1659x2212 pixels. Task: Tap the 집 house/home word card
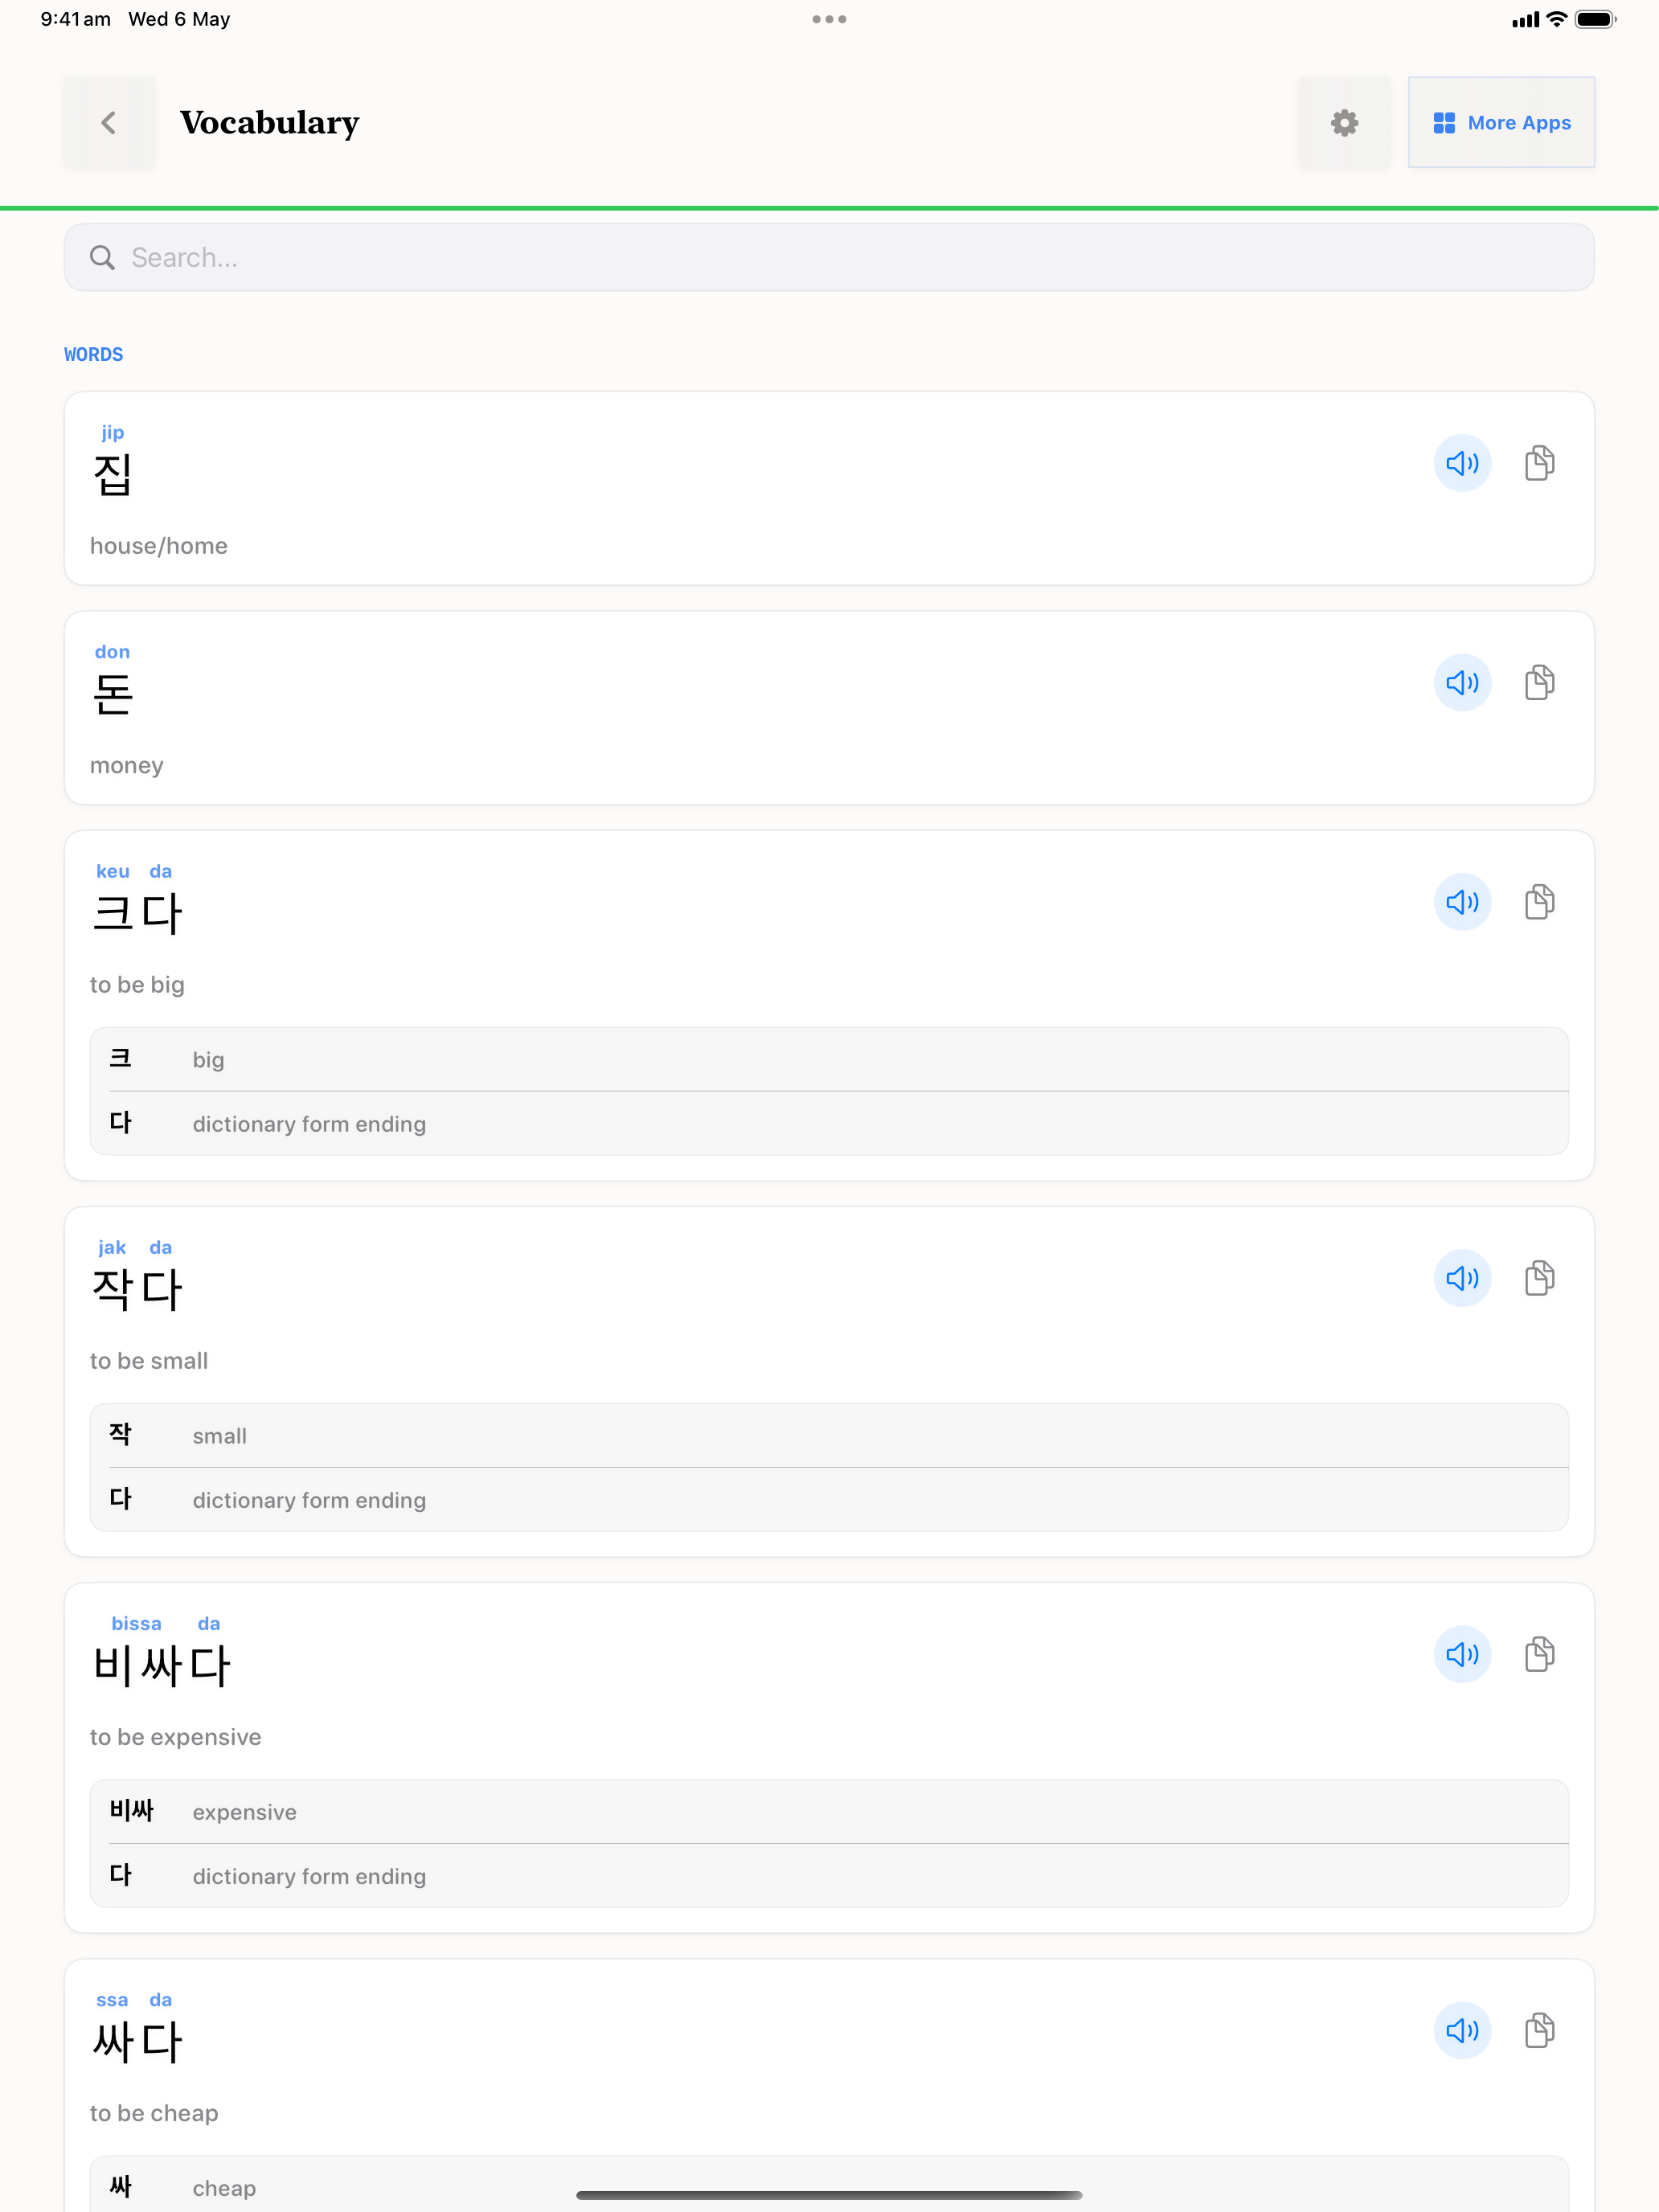tap(829, 488)
